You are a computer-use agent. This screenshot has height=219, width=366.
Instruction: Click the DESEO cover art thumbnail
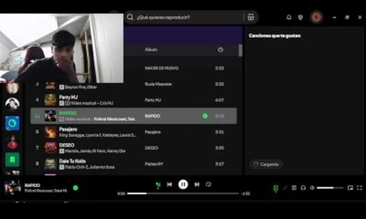coord(50,148)
